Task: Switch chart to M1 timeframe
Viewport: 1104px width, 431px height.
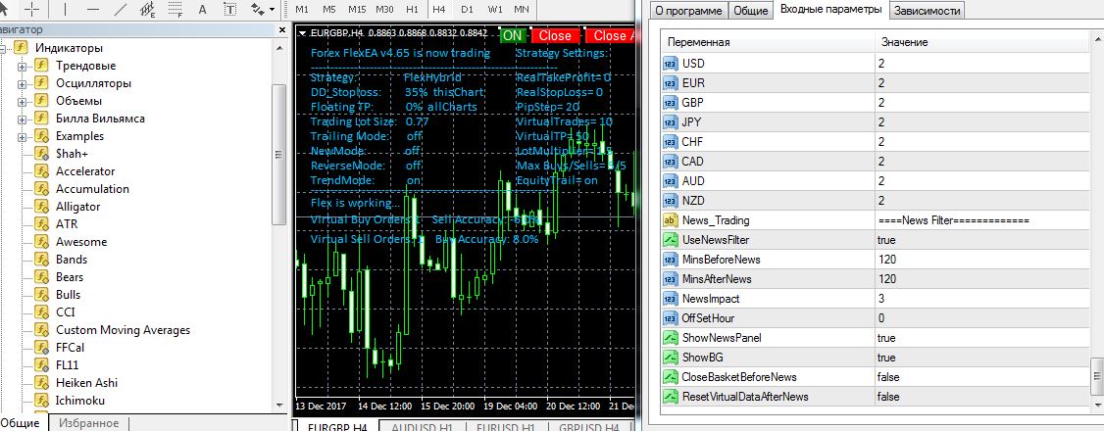Action: pos(302,9)
